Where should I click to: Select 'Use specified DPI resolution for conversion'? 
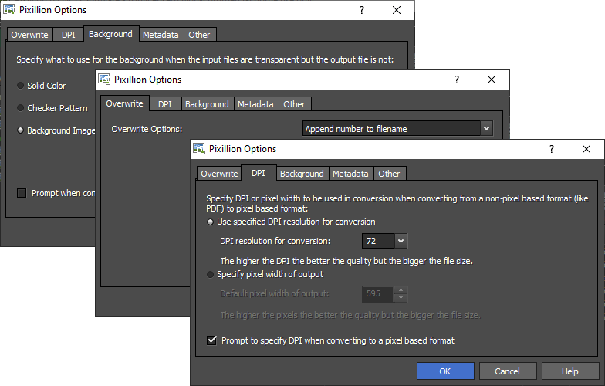point(211,222)
